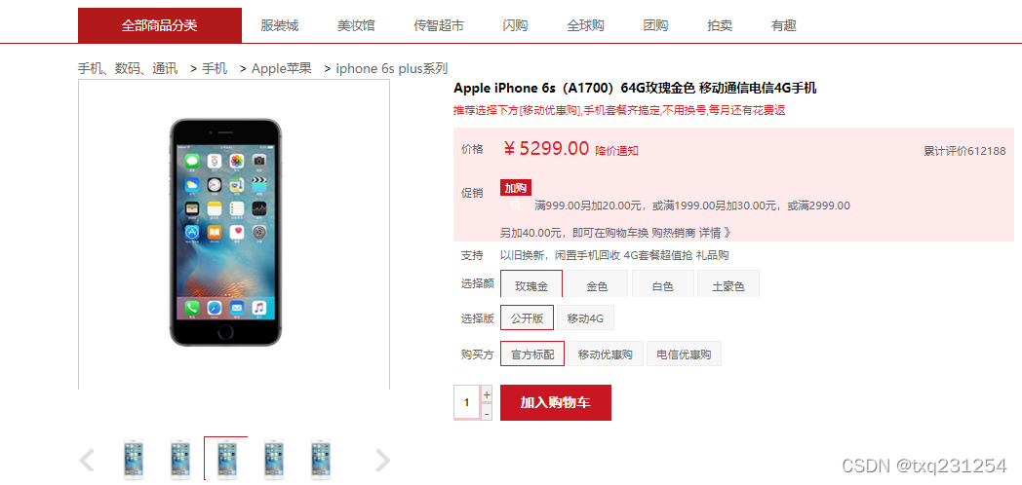Viewport: 1022px width, 485px height.
Task: Click the next thumbnails right arrow
Action: click(382, 461)
